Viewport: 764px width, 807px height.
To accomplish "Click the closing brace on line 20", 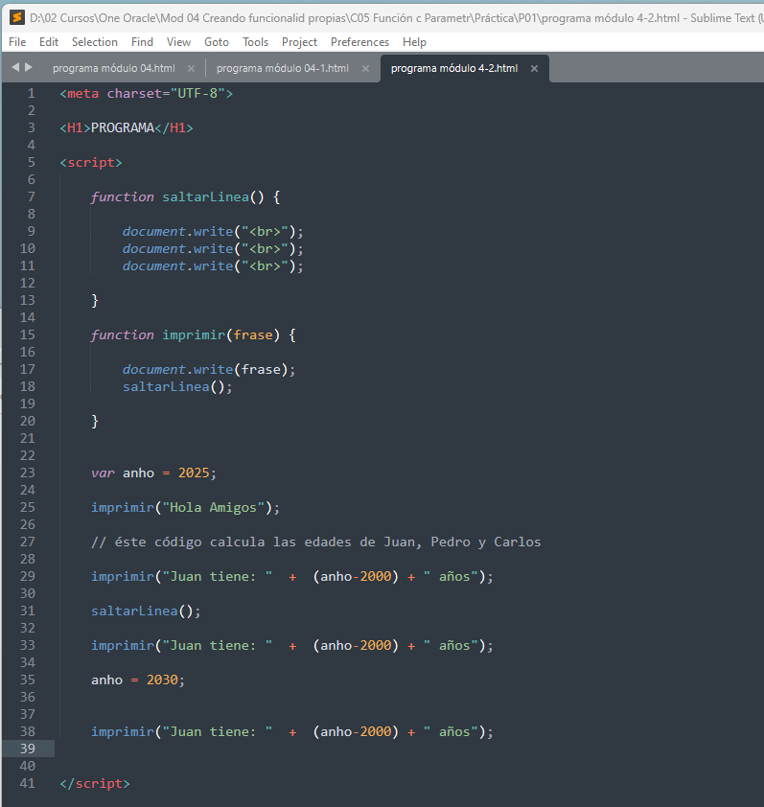I will pos(95,421).
